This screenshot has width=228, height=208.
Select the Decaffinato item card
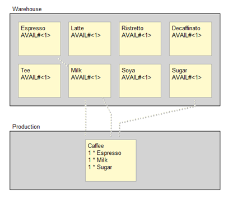190,39
